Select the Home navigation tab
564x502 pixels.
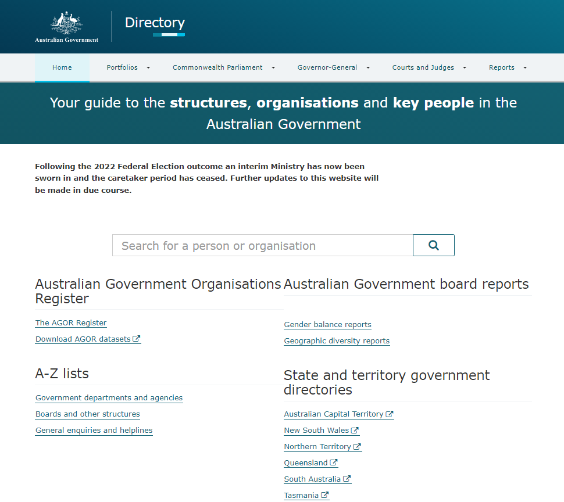point(62,67)
